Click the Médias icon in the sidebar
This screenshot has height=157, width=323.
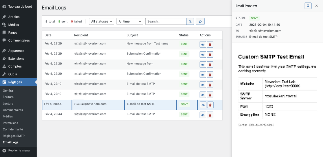pos(4,25)
